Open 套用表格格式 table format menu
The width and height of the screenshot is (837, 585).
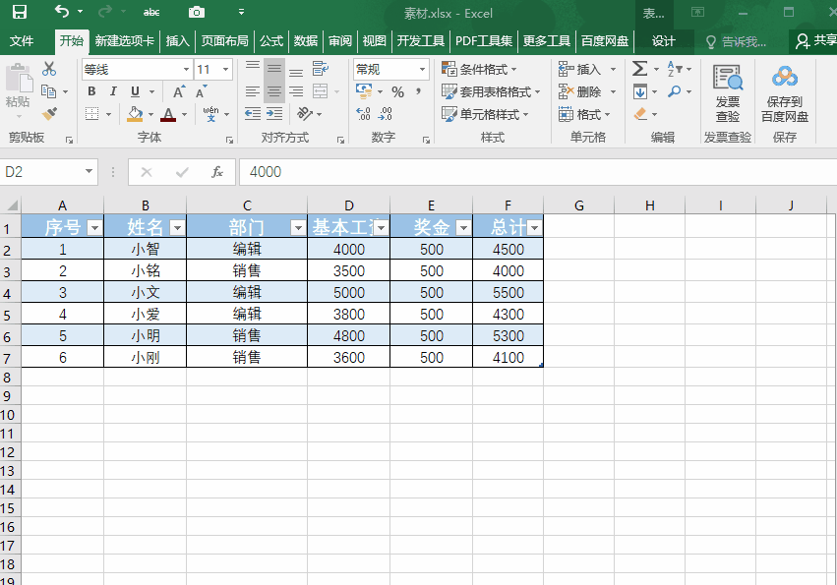491,91
